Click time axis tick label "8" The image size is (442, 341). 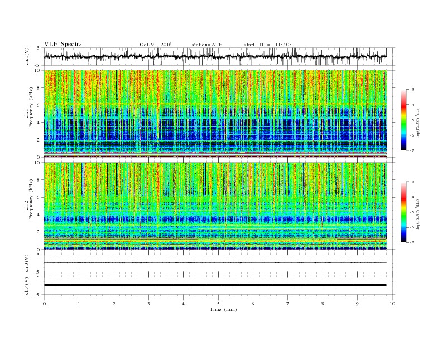click(323, 304)
